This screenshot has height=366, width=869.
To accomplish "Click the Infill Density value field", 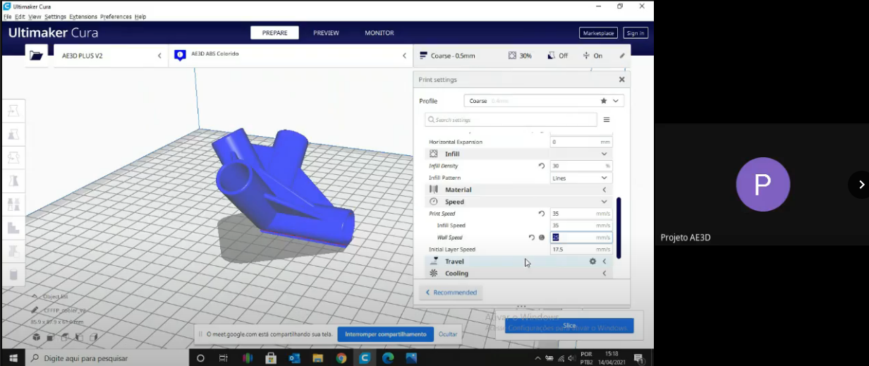I will point(581,166).
